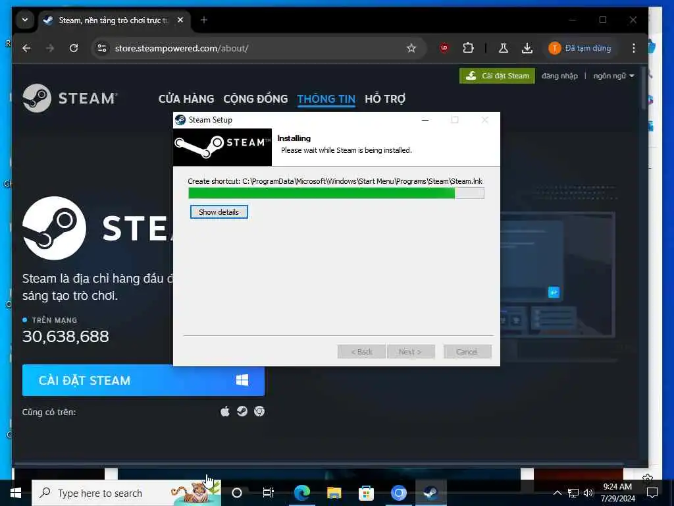Click the Steam logo banner in installer
The height and width of the screenshot is (506, 674).
coord(222,147)
